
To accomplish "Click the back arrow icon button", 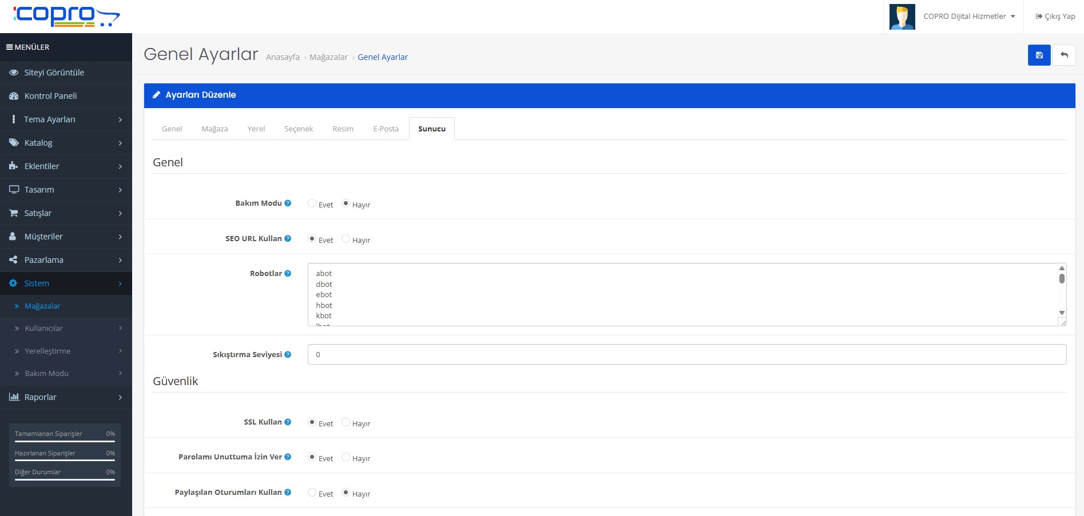I will click(1064, 55).
